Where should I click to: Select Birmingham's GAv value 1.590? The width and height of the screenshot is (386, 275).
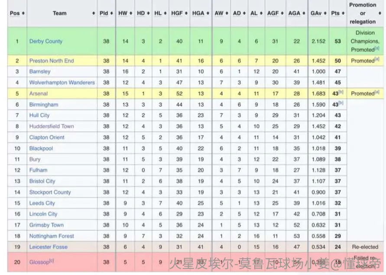point(318,105)
